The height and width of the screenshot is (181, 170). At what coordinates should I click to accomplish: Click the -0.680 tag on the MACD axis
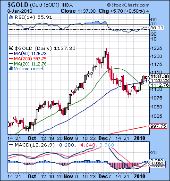pyautogui.click(x=158, y=164)
